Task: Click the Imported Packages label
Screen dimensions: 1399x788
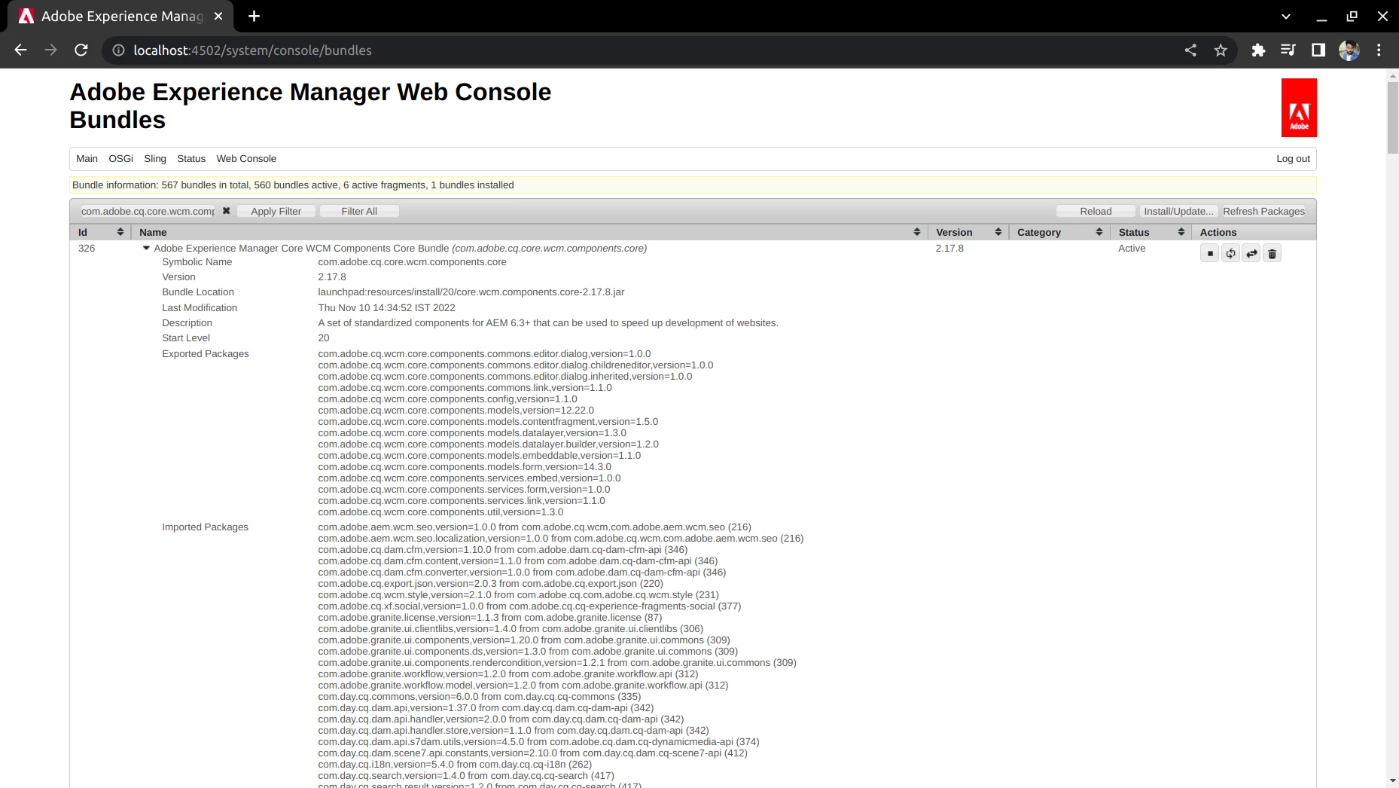Action: point(205,527)
